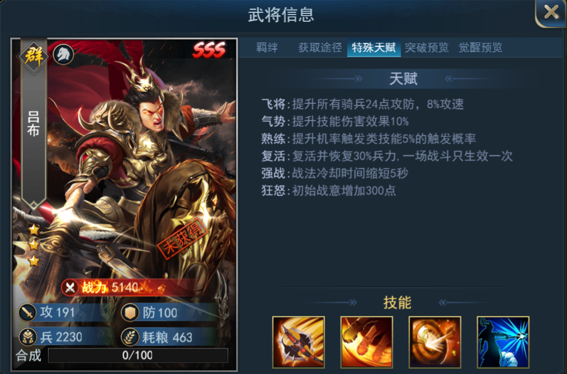Click the helmet troop count icon
The image size is (567, 374).
tap(27, 337)
